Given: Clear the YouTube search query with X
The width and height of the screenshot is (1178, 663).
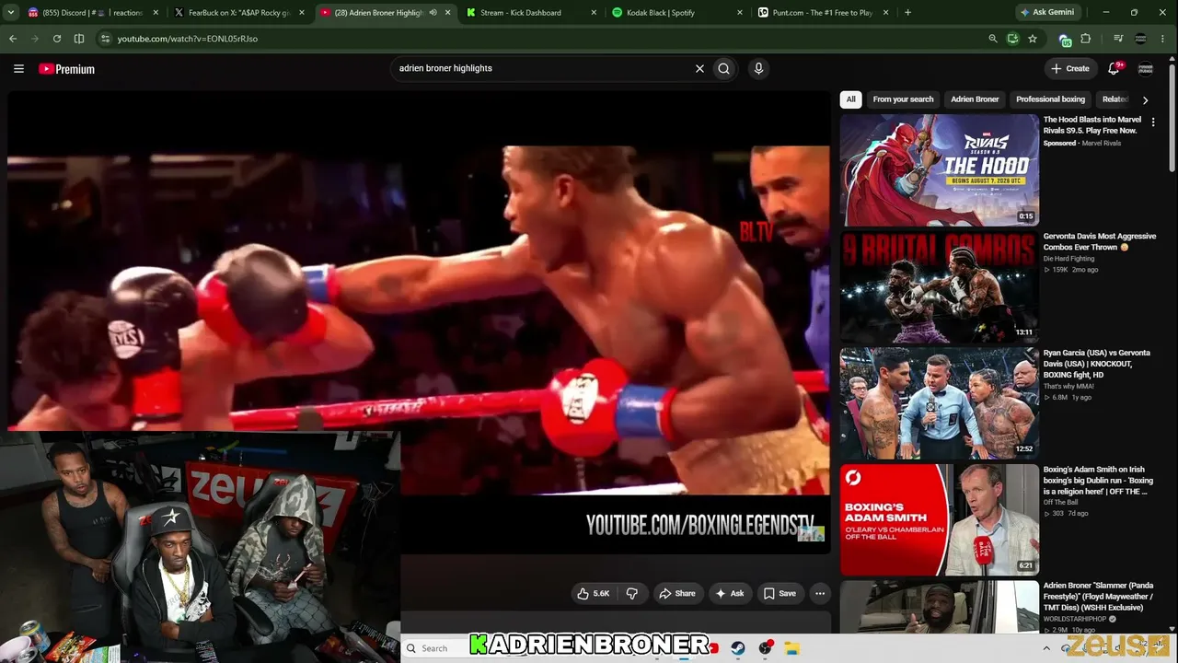Looking at the screenshot, I should pyautogui.click(x=699, y=68).
